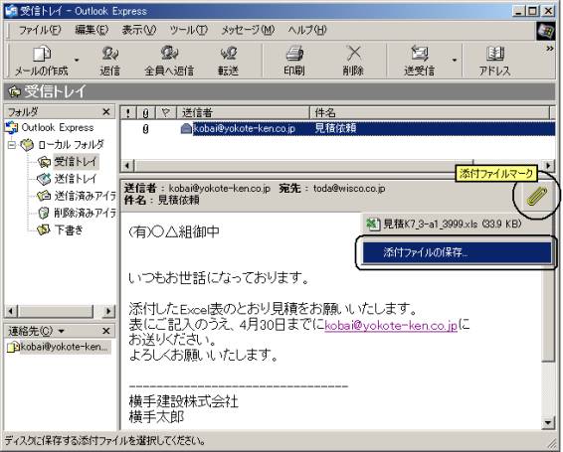Viewport: 563px width, 452px height.
Task: Select the ローカル フォルダ item
Action: point(71,145)
